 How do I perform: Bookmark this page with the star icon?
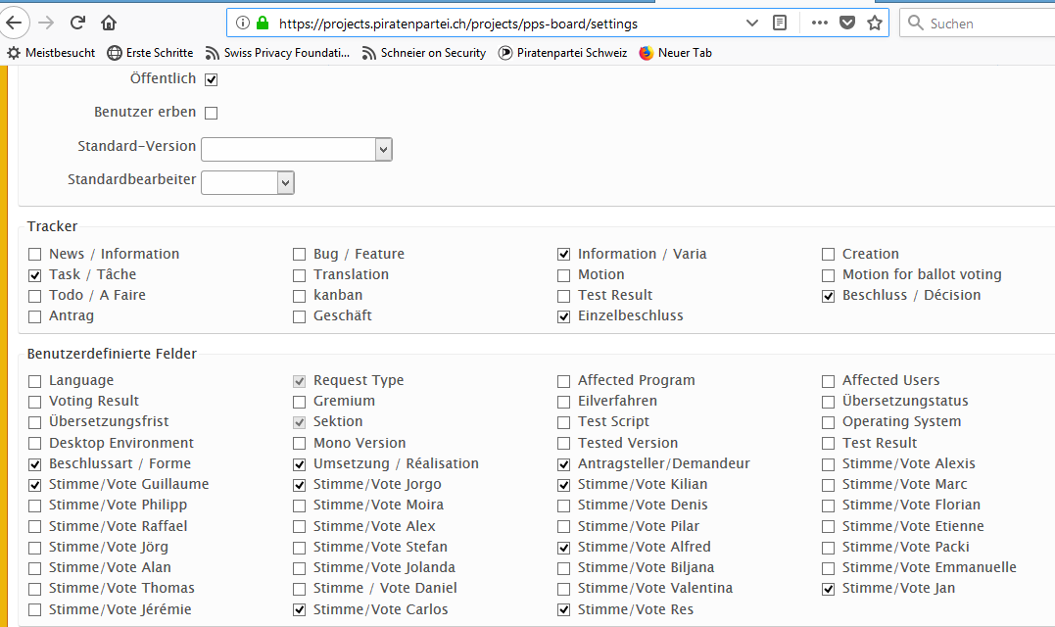pyautogui.click(x=875, y=23)
